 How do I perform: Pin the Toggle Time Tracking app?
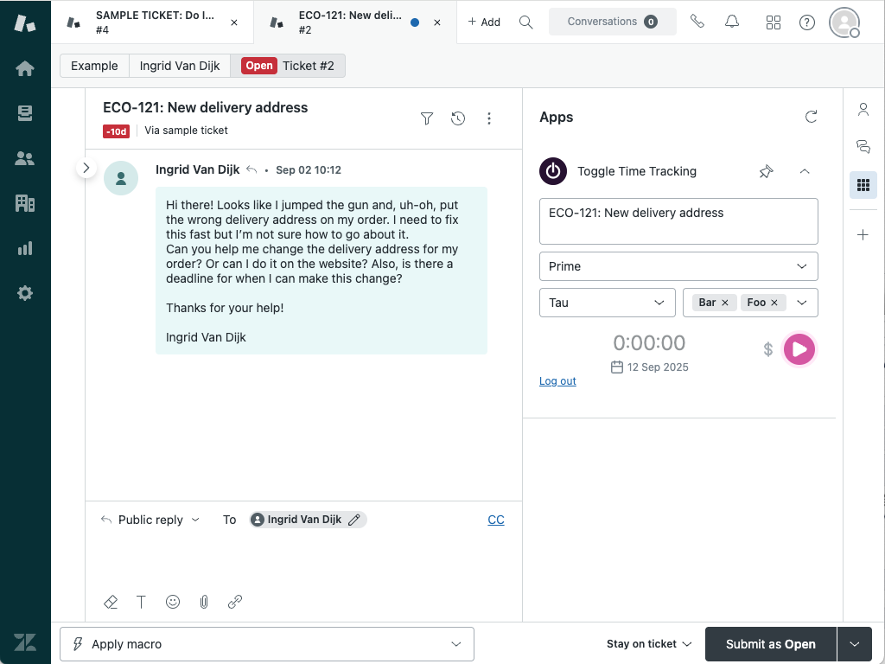766,171
